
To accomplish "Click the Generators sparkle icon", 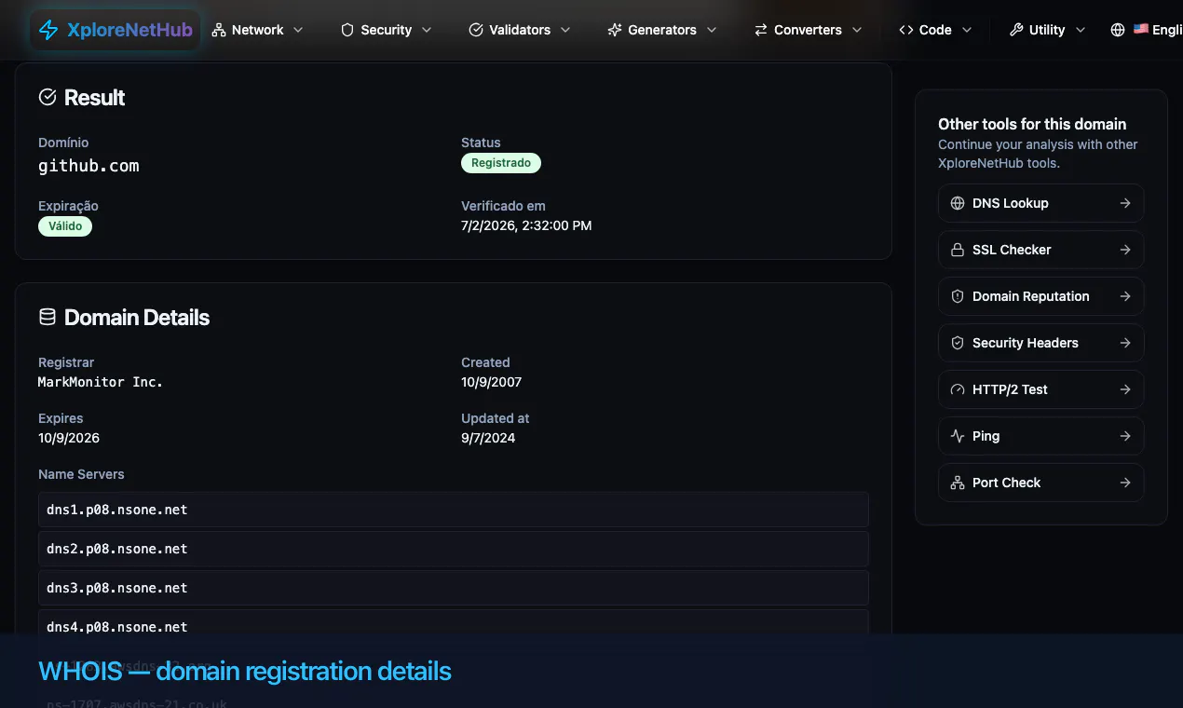I will (615, 30).
